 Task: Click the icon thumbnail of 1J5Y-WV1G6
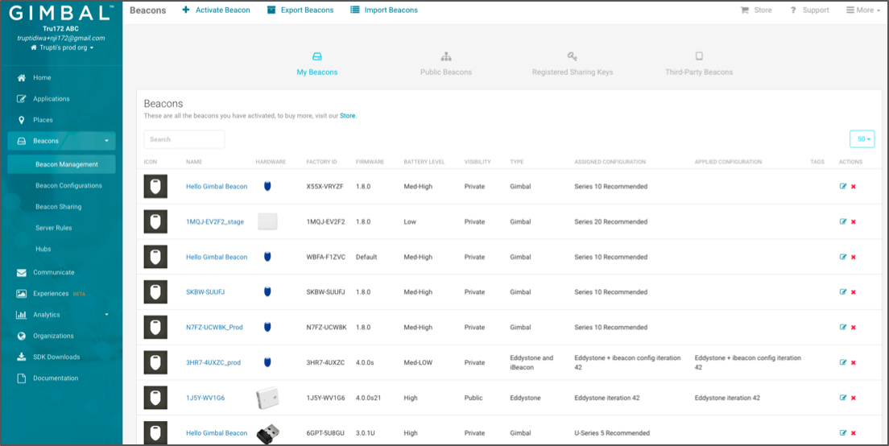[x=155, y=398]
